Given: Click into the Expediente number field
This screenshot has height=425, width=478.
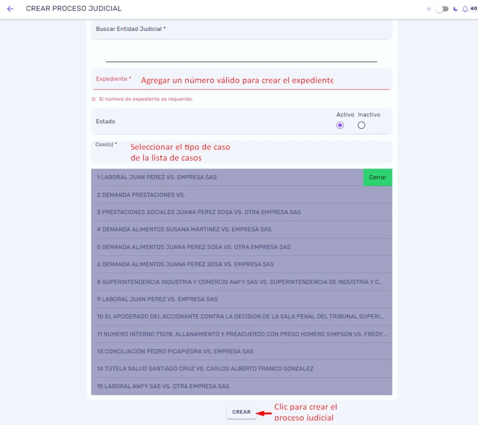Looking at the screenshot, I should (241, 79).
